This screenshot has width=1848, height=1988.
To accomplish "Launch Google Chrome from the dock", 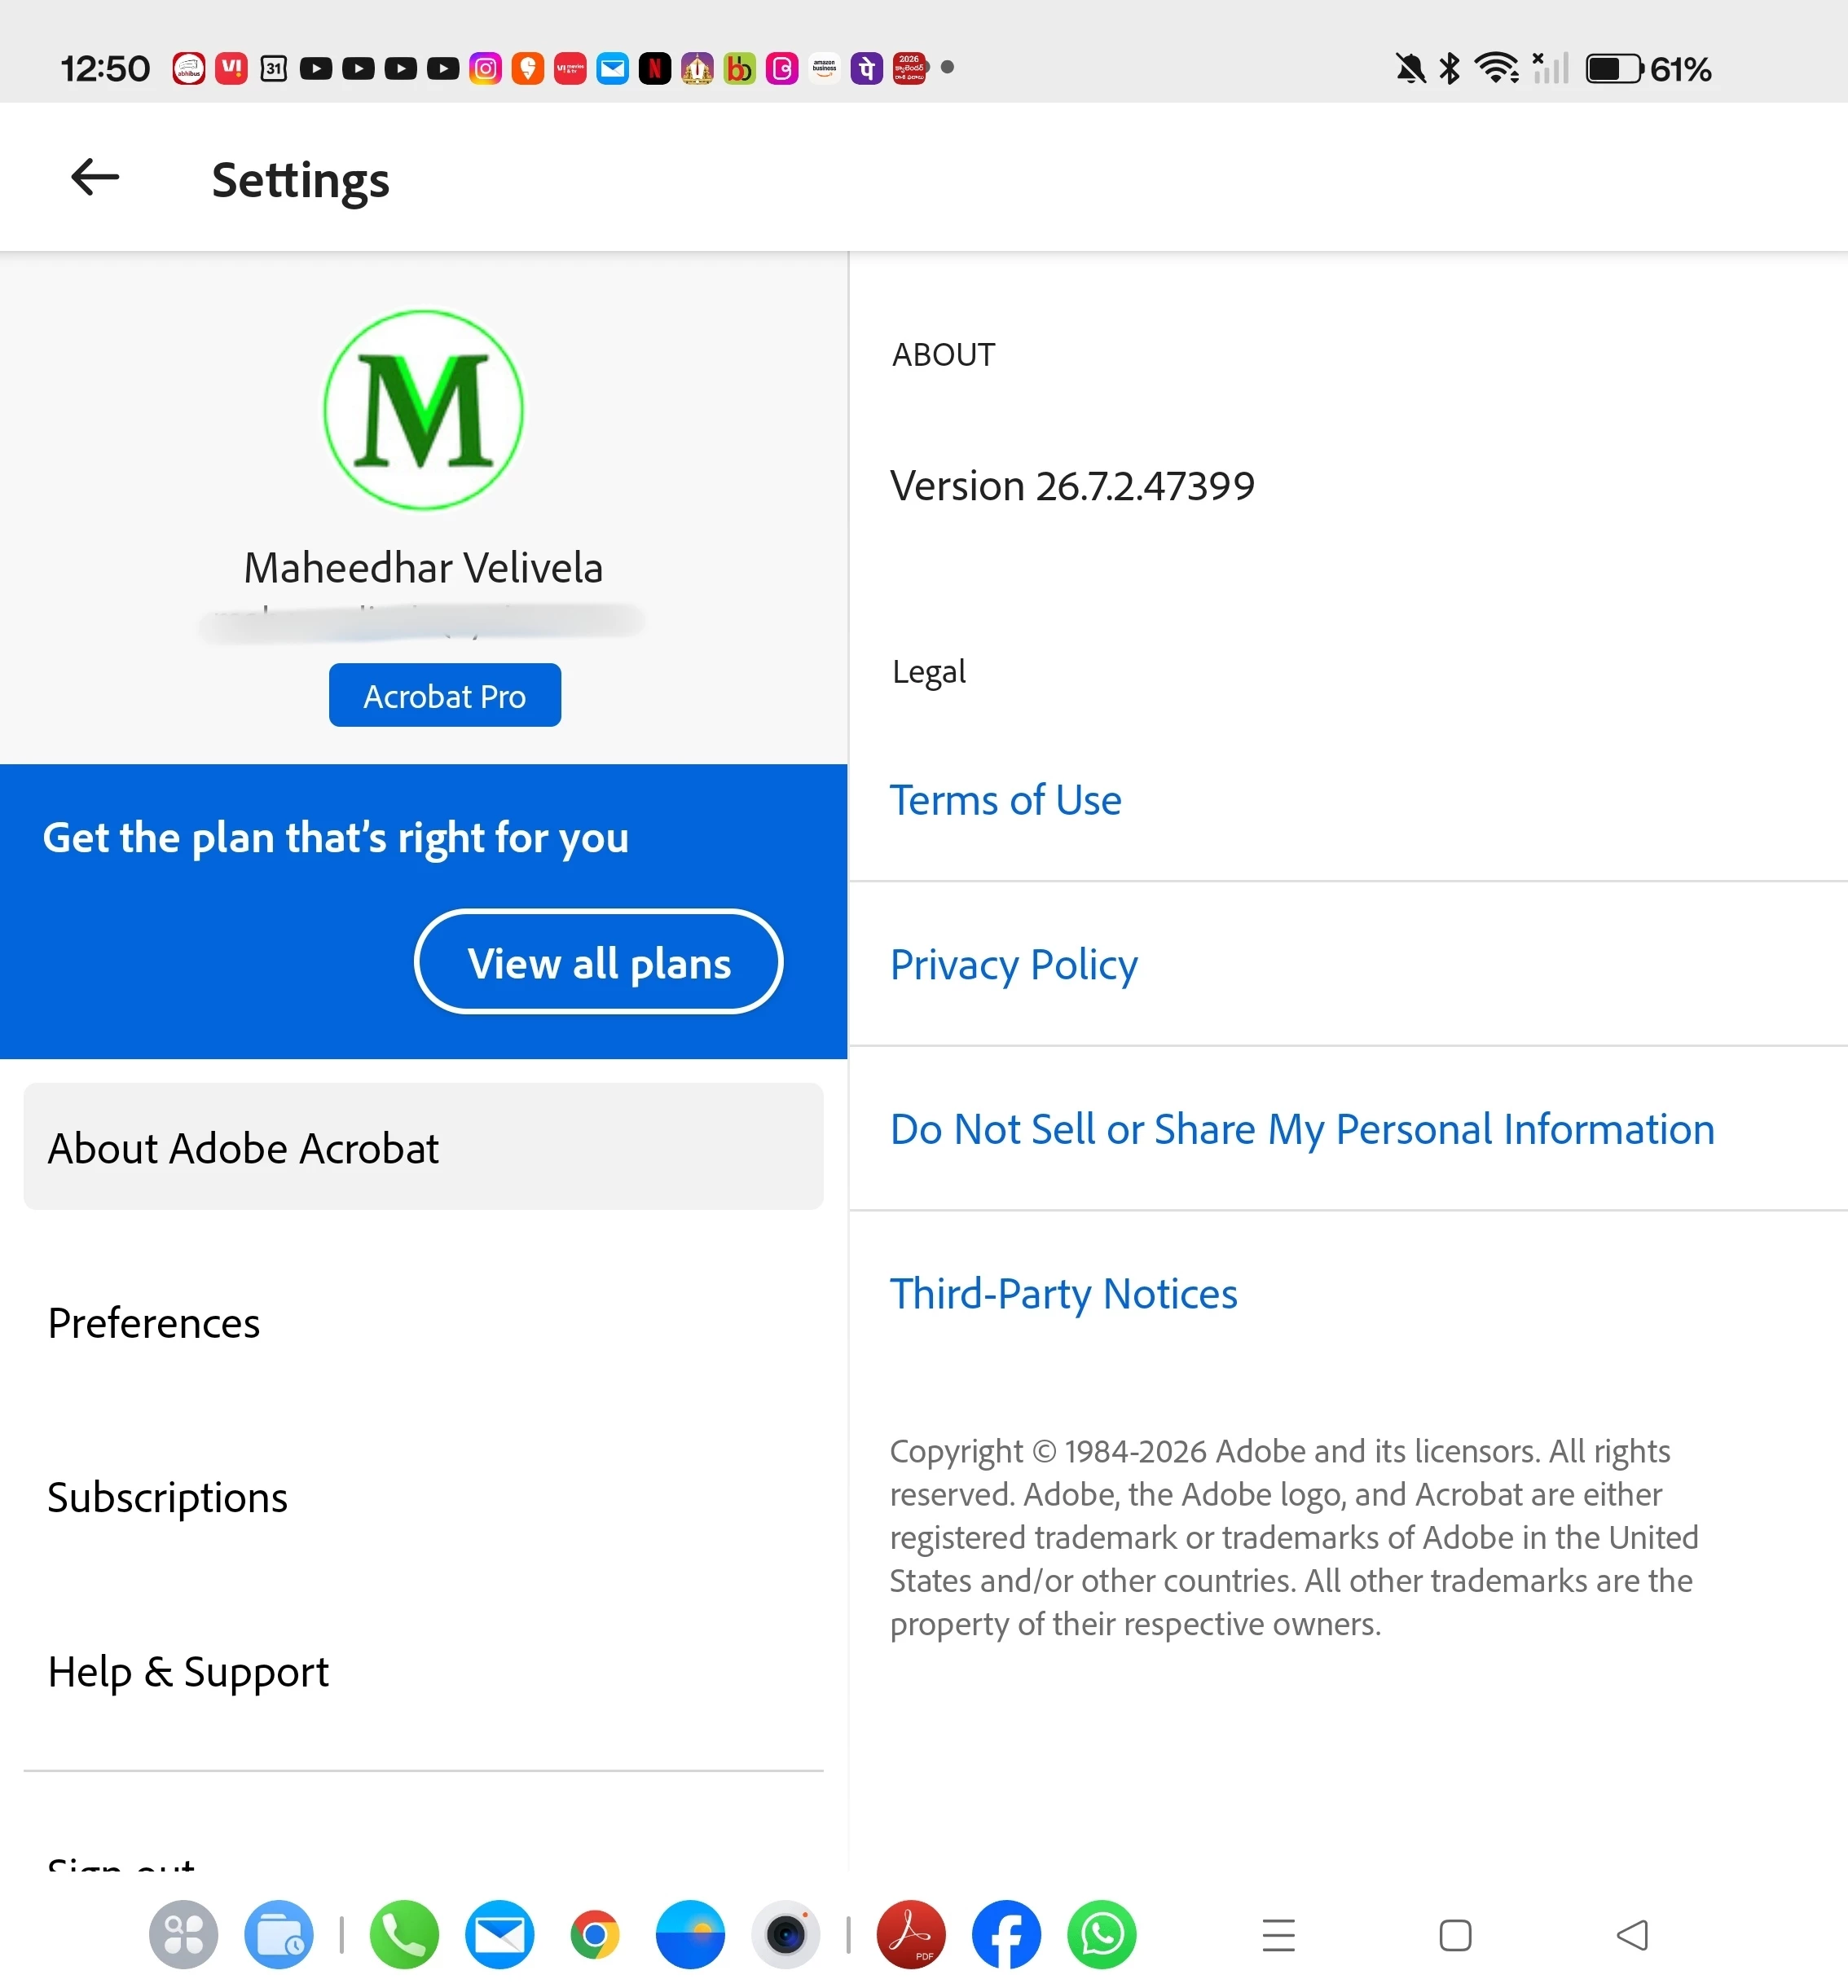I will click(595, 1935).
